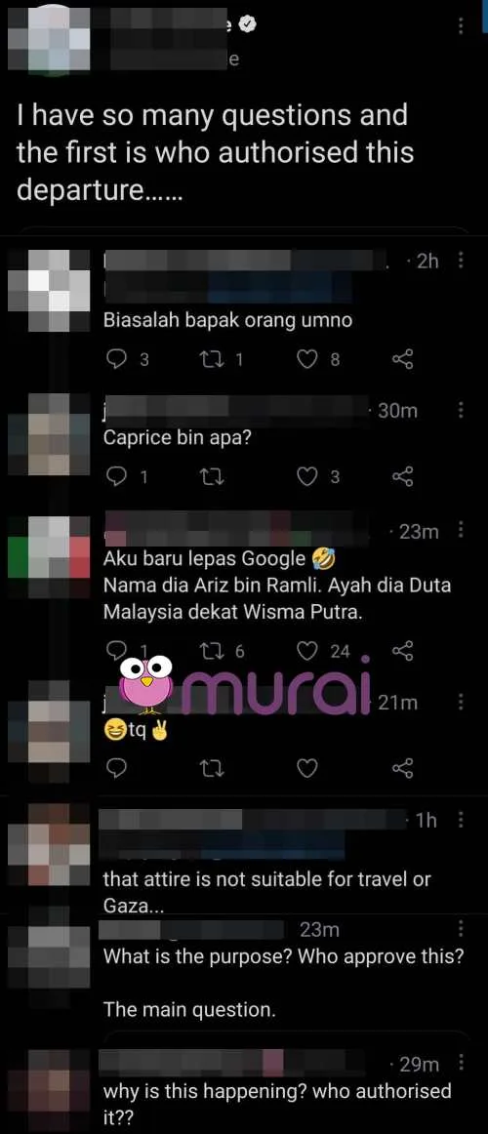This screenshot has width=488, height=1134.
Task: Share the 'Nama dia Ariz bin Ramli' reply
Action: (x=402, y=652)
